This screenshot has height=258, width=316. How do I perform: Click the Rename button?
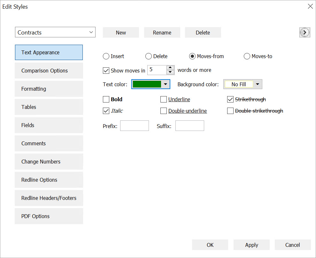coord(162,33)
